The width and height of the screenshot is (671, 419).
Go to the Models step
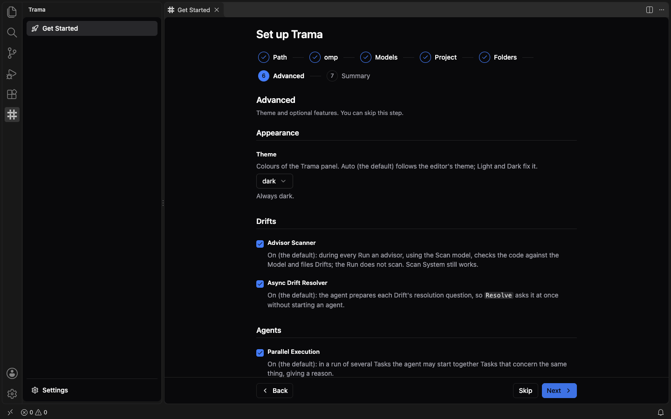click(x=379, y=57)
